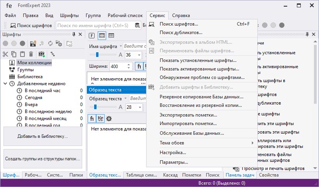Open the Сервис menu
319x187 pixels.
(157, 15)
